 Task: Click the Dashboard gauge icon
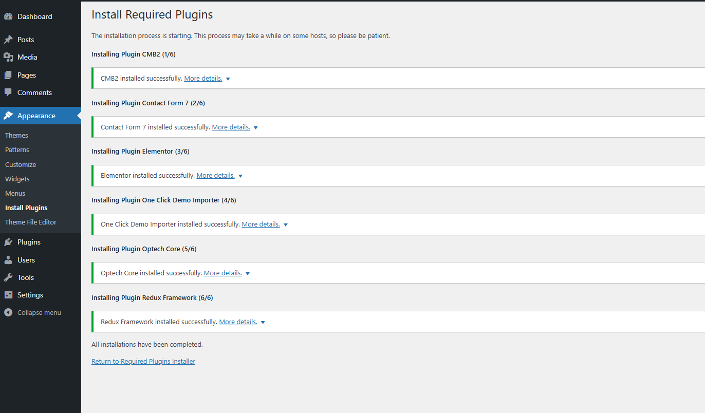click(8, 16)
